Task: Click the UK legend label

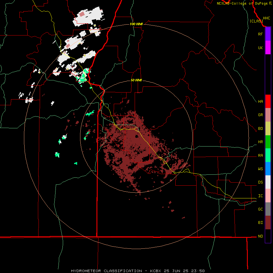Action: [261, 48]
